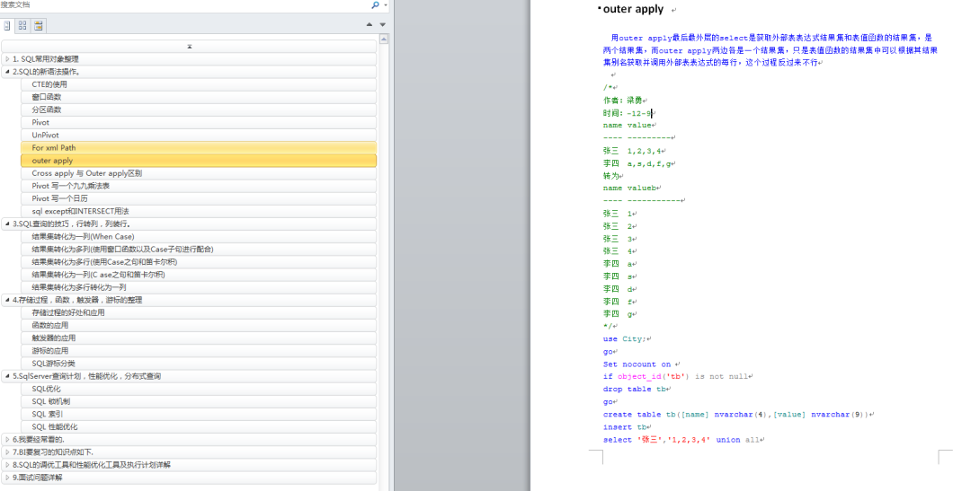
Task: Go to SQL 索引 heading
Action: [x=198, y=414]
